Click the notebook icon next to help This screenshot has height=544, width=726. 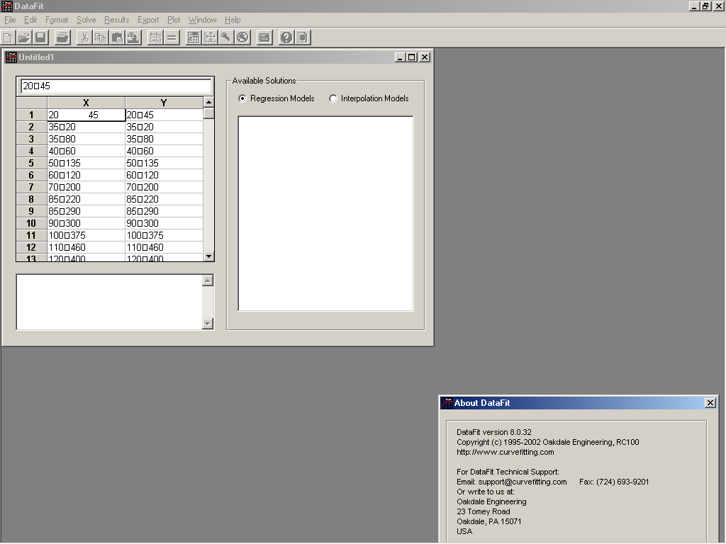tap(303, 38)
